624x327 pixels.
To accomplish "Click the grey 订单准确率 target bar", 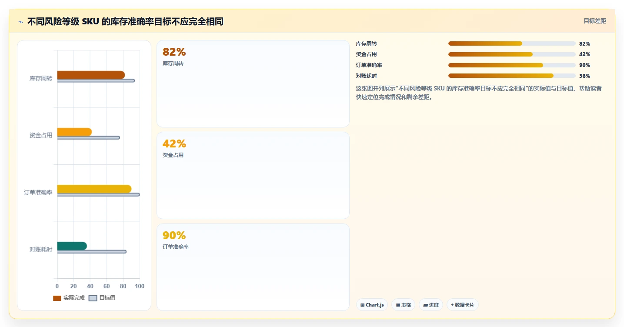I will pyautogui.click(x=98, y=194).
